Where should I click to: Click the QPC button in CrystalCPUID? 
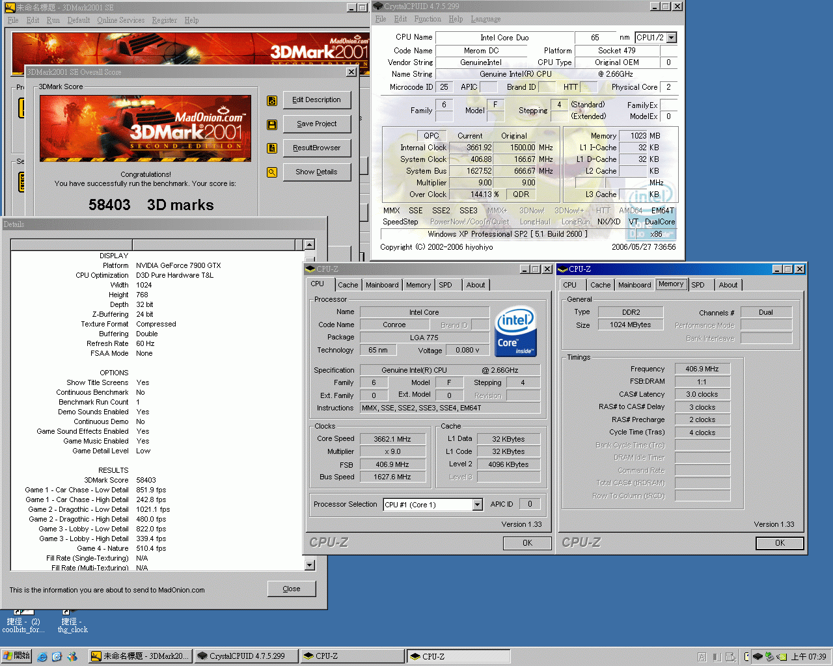(x=431, y=136)
